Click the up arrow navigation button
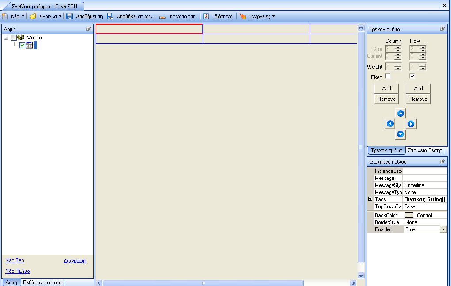This screenshot has width=451, height=286. tap(401, 113)
